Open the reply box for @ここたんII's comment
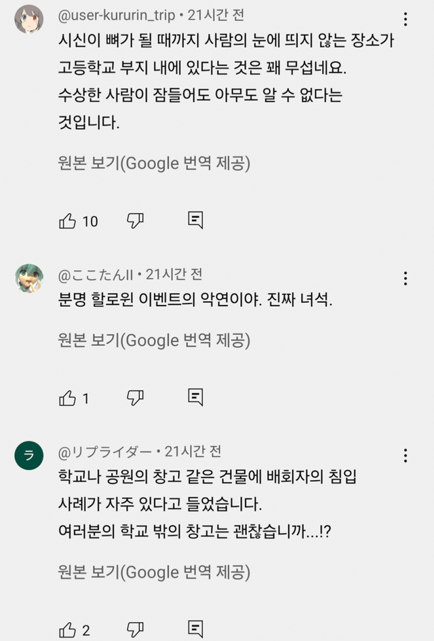The image size is (434, 641). (195, 397)
